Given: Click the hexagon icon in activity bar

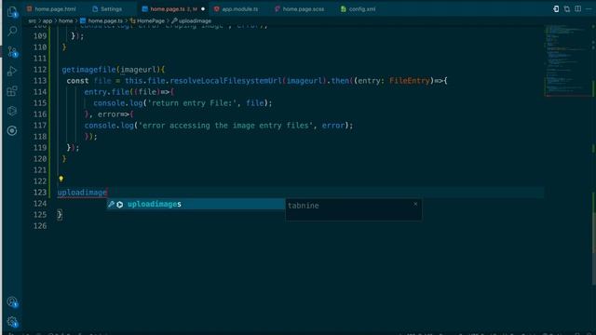Looking at the screenshot, I should (12, 111).
